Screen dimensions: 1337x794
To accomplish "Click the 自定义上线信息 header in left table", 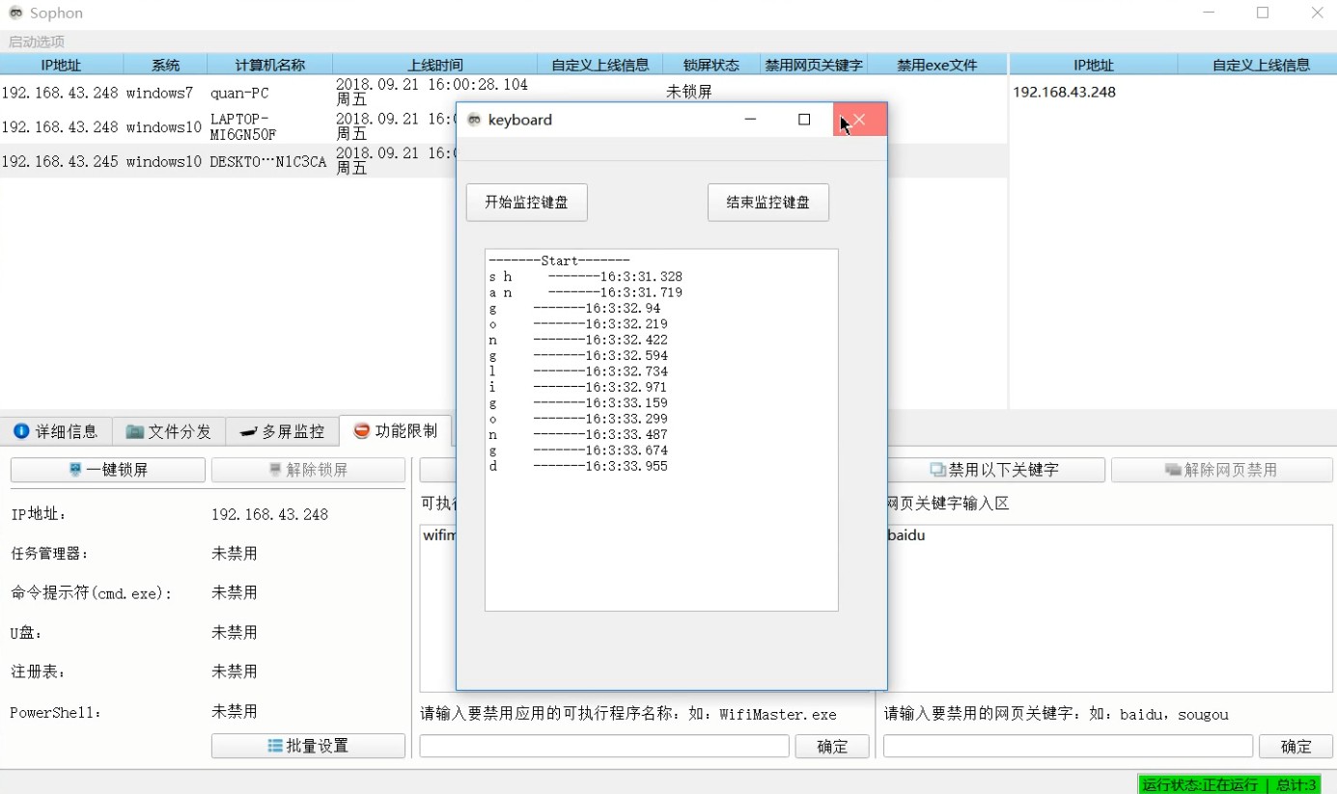I will [599, 66].
